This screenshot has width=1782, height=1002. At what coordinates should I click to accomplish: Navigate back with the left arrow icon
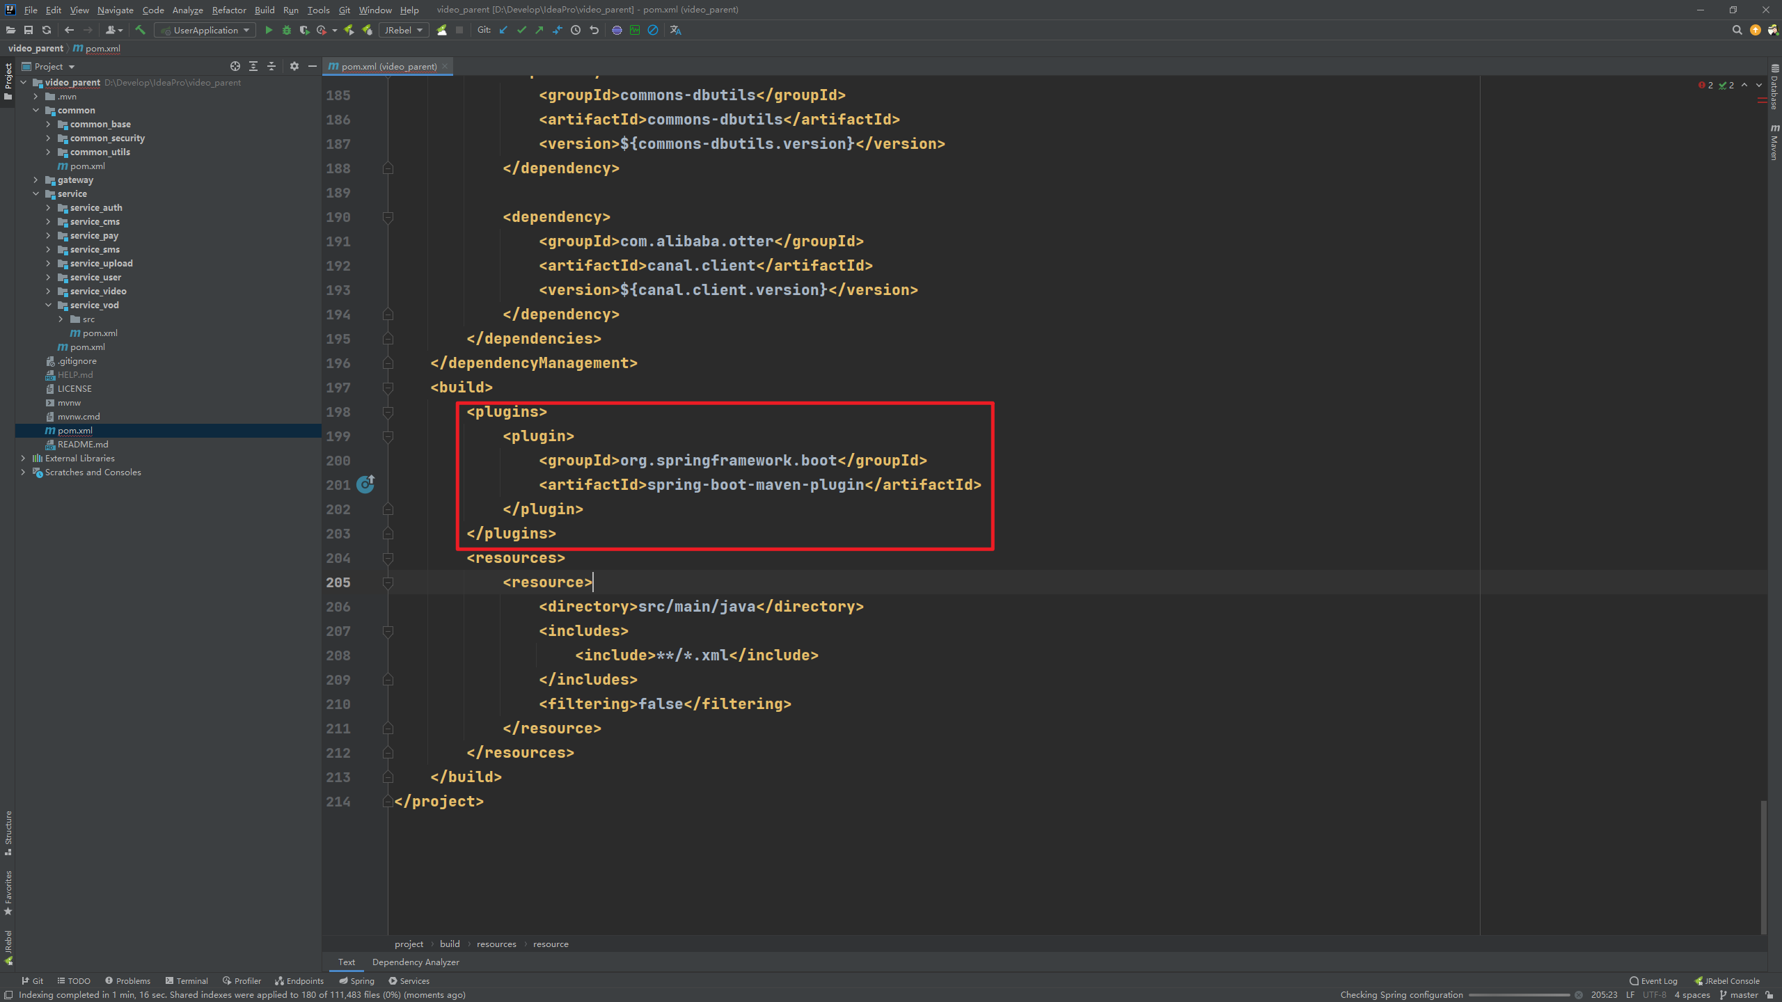point(69,30)
